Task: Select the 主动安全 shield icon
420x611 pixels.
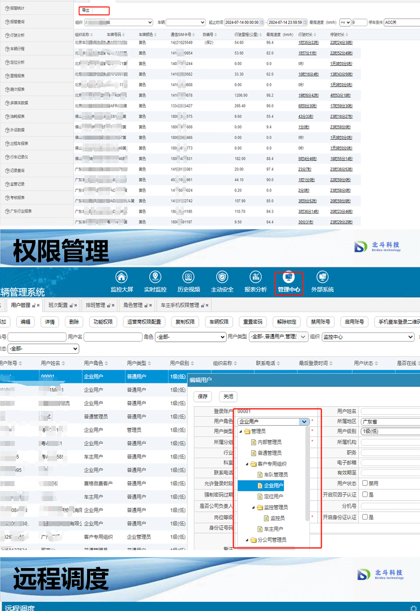Action: point(222,277)
